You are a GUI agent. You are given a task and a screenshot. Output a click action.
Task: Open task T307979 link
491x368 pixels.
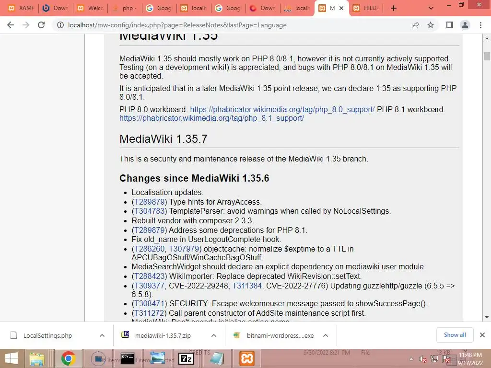(184, 249)
